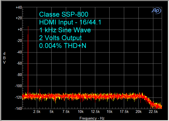Click the 22.5k tick label on the x-axis
Image resolution: width=169 pixels, height=121 pixels.
pyautogui.click(x=153, y=112)
